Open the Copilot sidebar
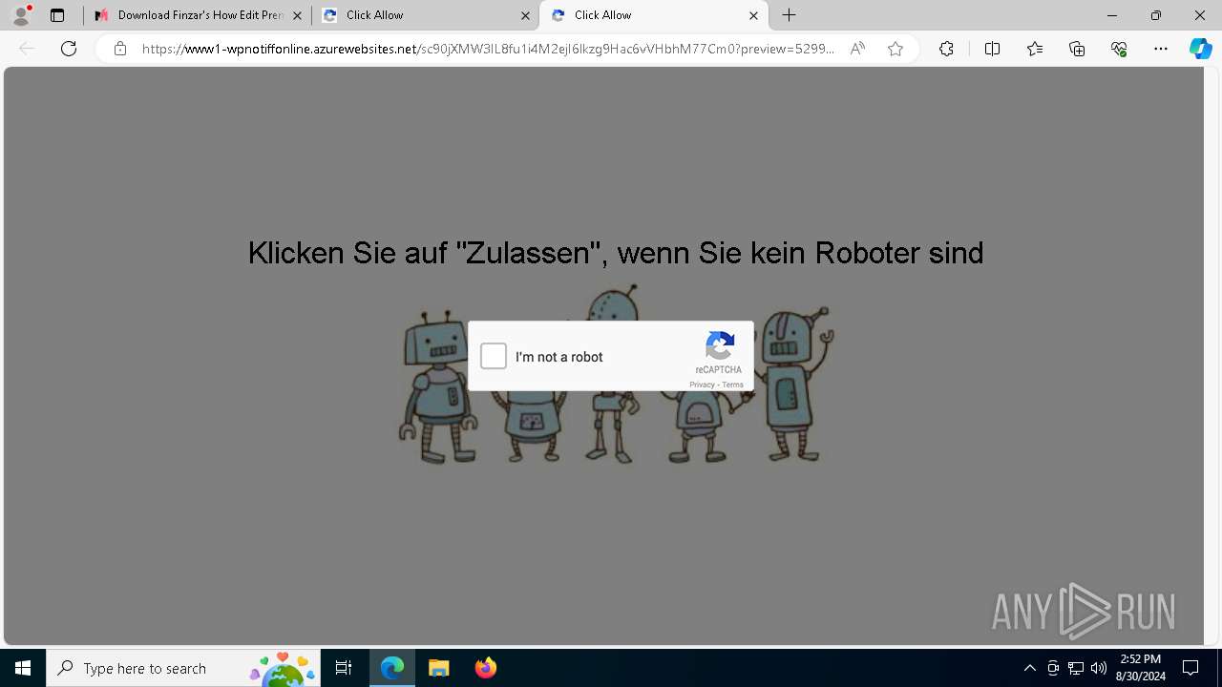The width and height of the screenshot is (1222, 687). tap(1200, 49)
